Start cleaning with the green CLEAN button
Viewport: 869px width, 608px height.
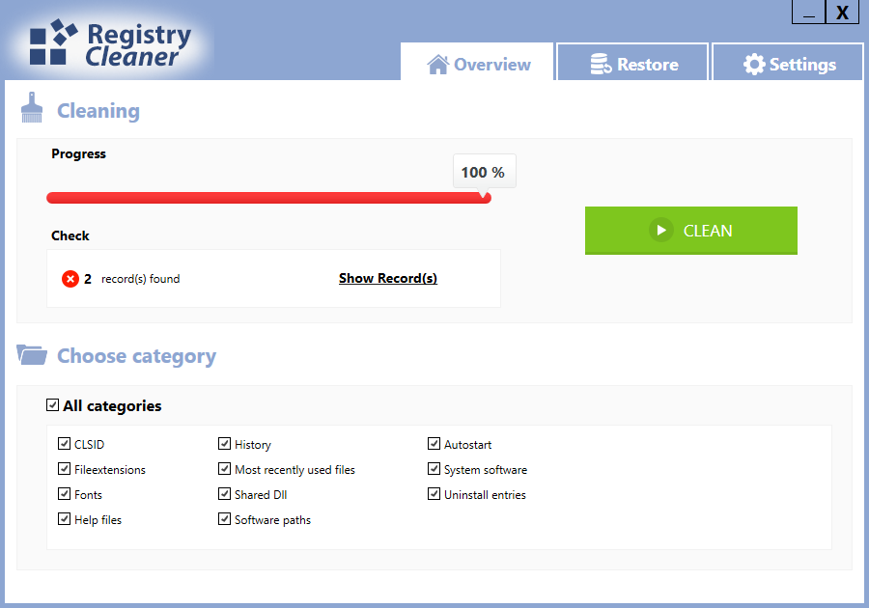(691, 231)
